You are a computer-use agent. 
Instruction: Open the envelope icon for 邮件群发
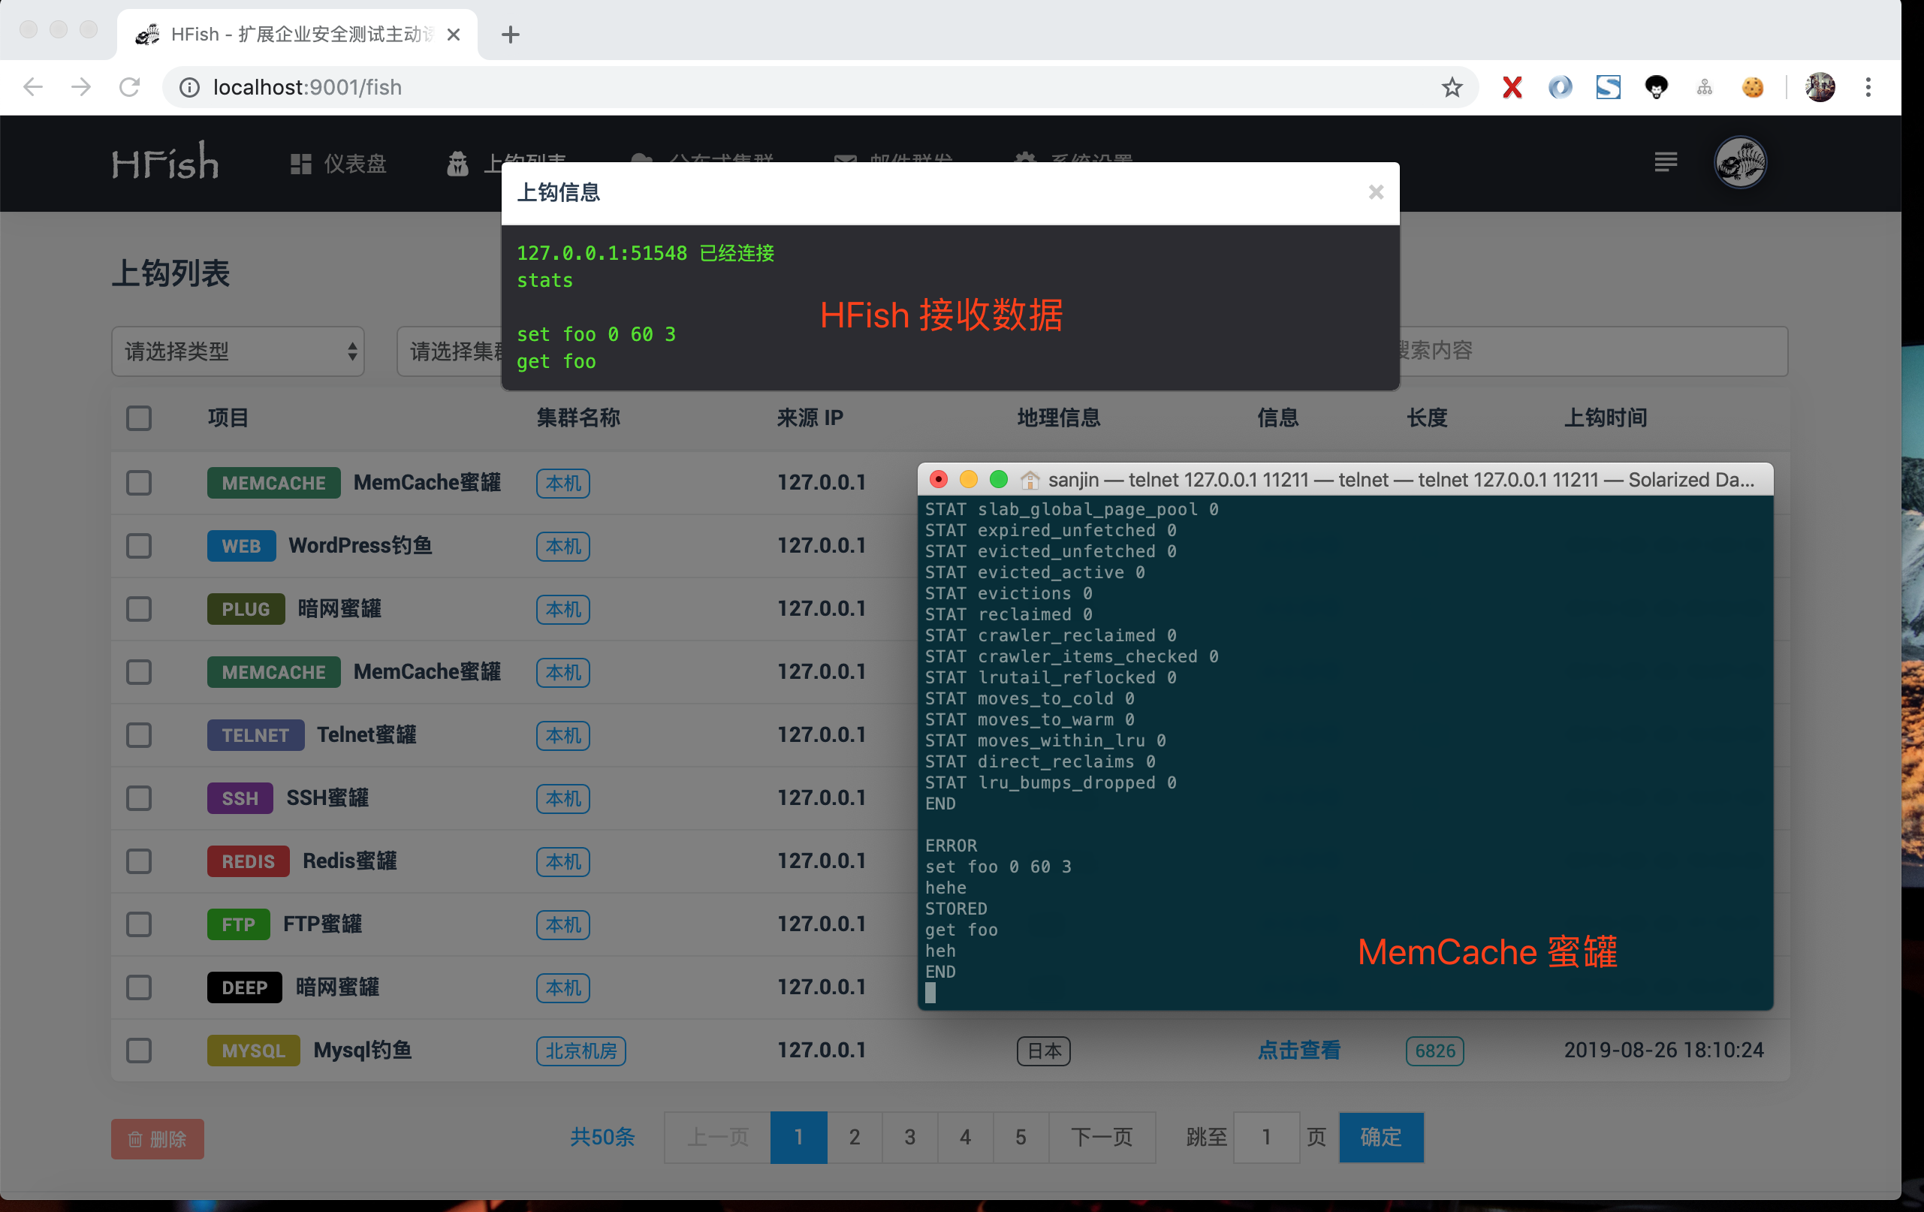846,160
